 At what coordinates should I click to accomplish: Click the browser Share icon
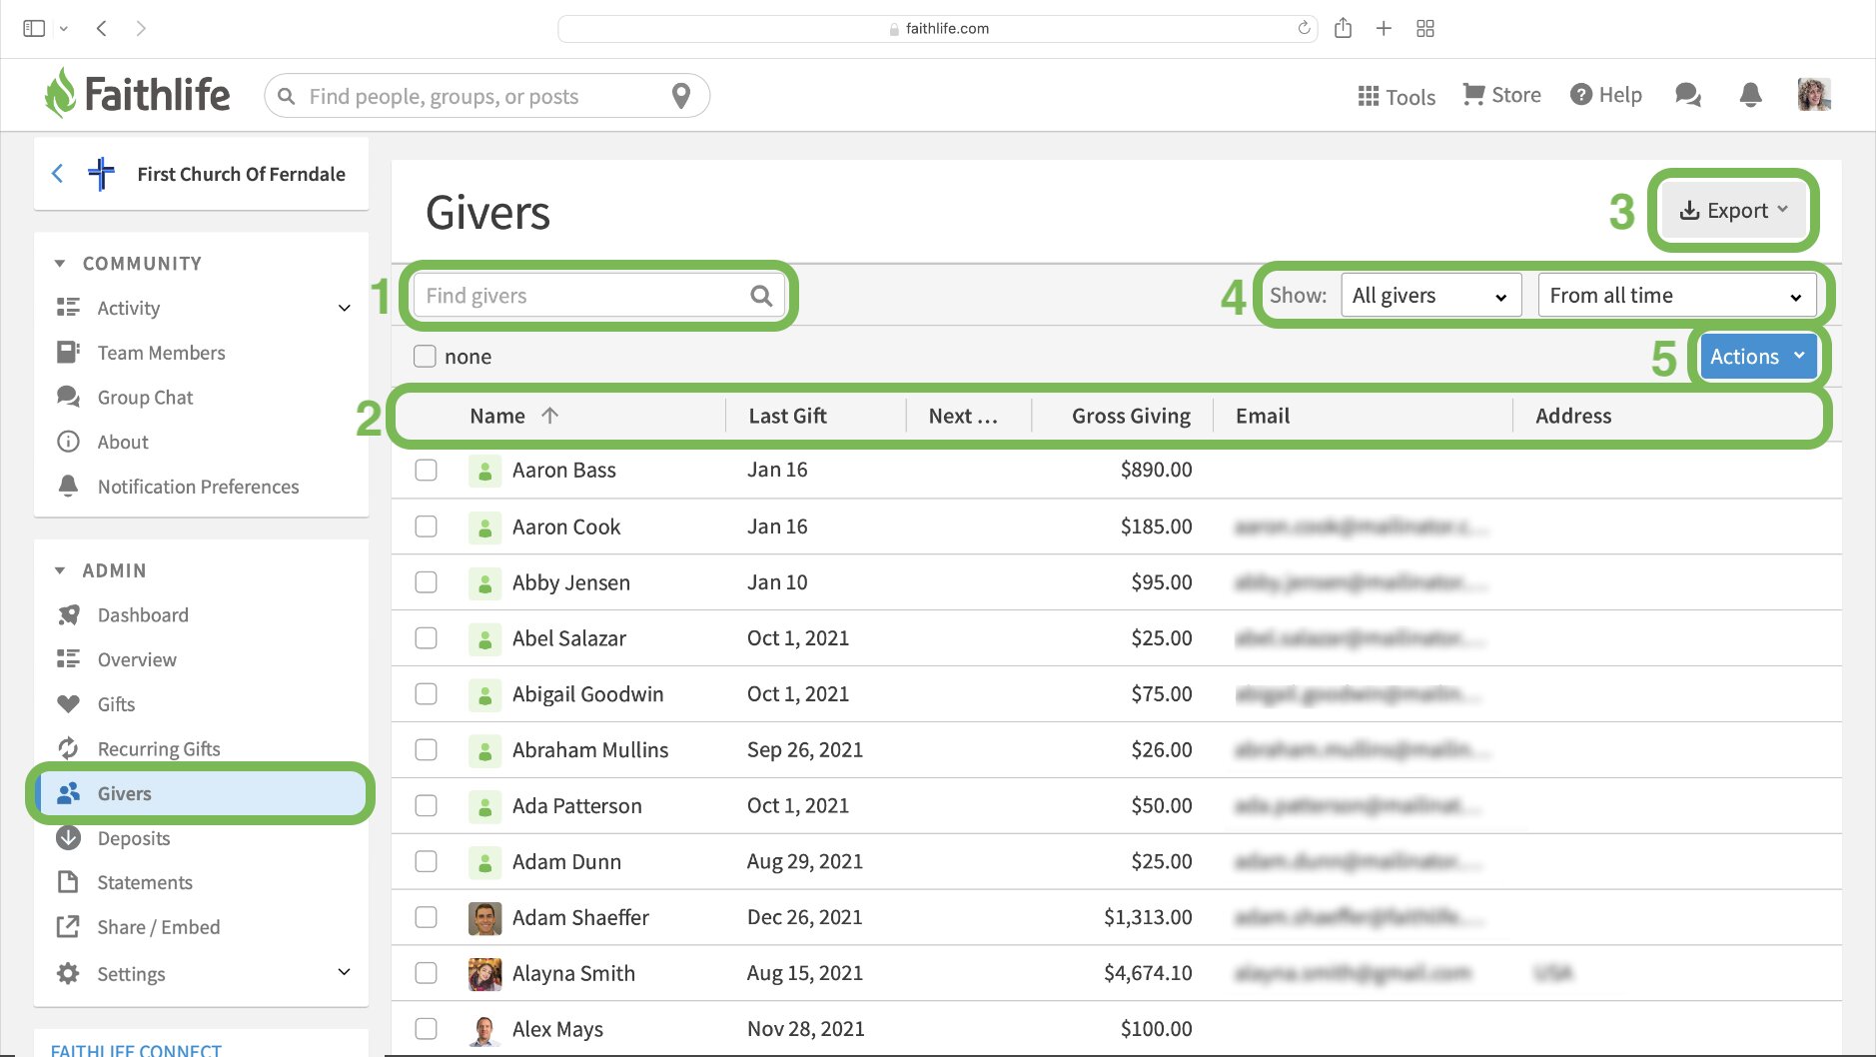pyautogui.click(x=1343, y=28)
